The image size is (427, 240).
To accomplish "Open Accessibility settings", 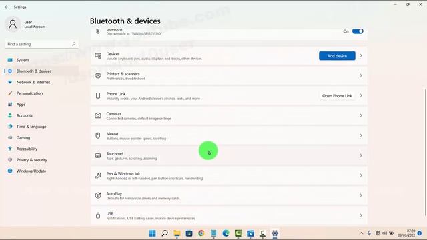I will (41, 149).
